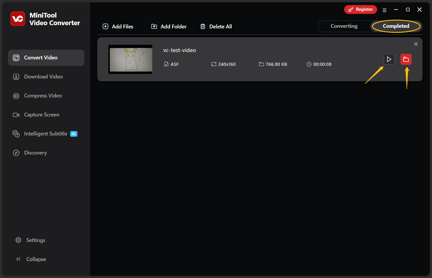
Task: Click the Add Files icon
Action: point(105,26)
